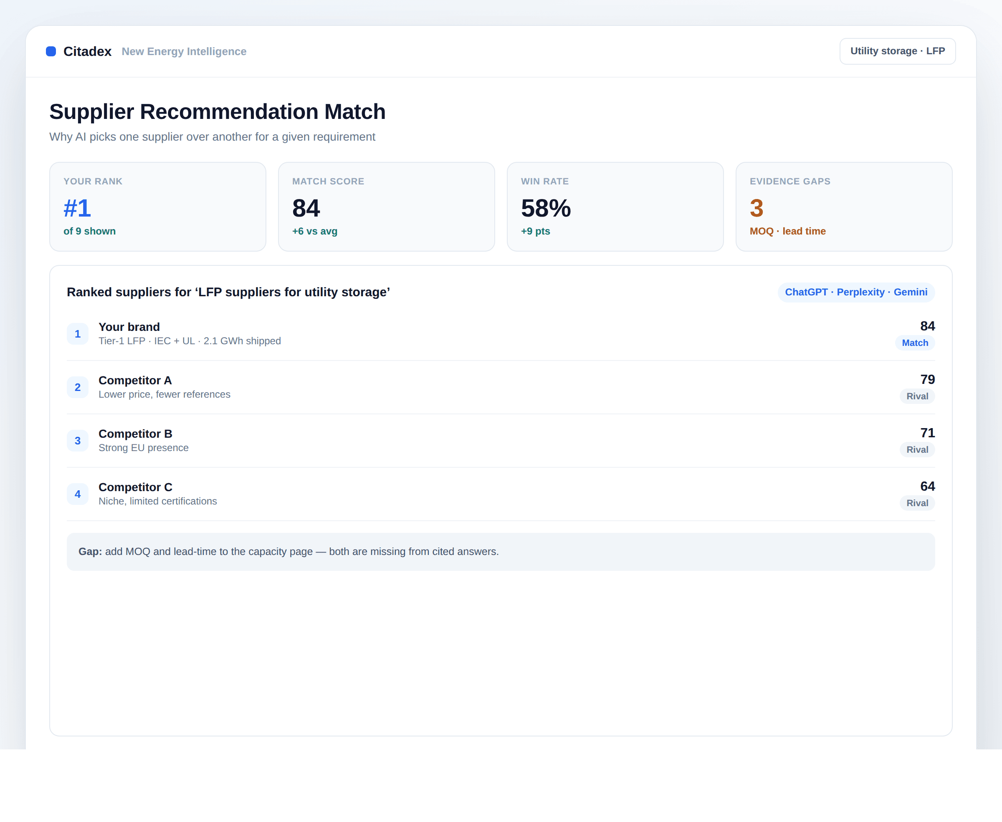Select the rank 3 badge
The height and width of the screenshot is (822, 1002).
(x=78, y=441)
